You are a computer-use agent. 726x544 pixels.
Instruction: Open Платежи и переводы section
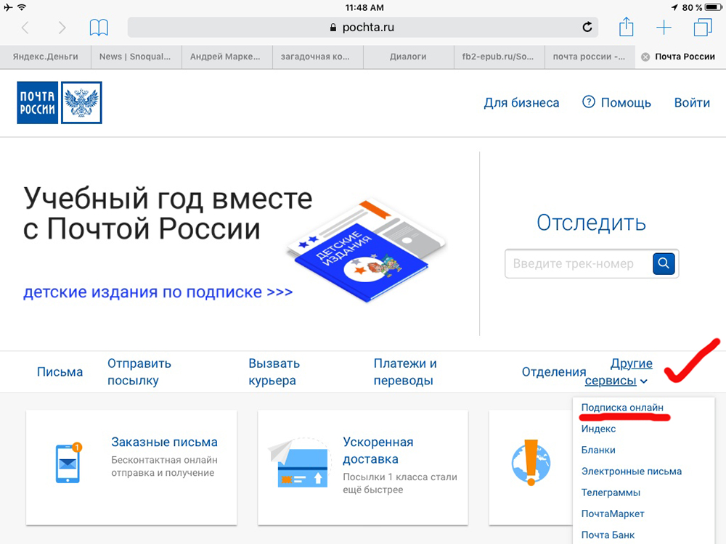pos(405,372)
